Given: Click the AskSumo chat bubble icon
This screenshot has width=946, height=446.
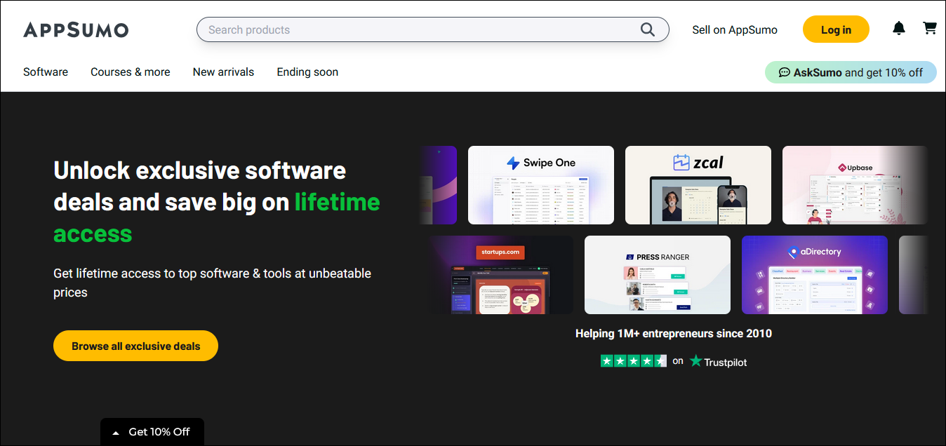Looking at the screenshot, I should click(x=785, y=72).
